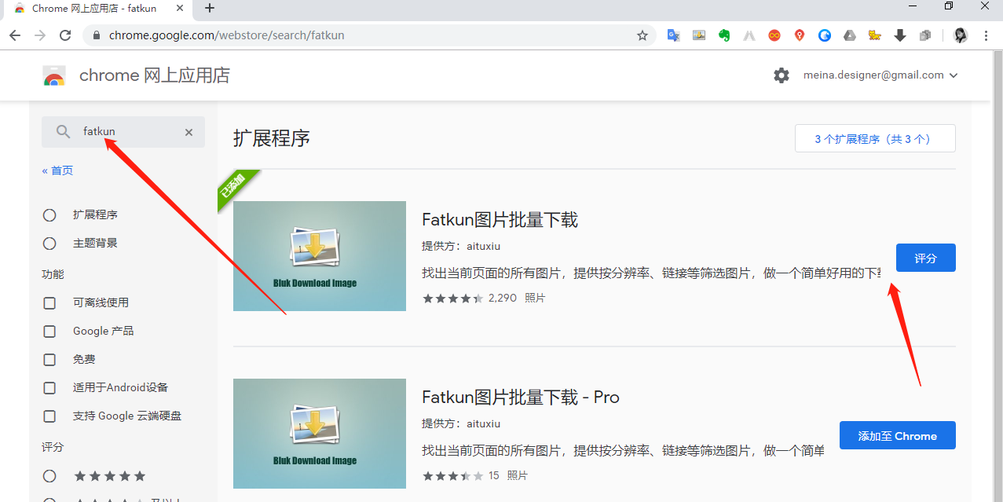The image size is (1003, 502).
Task: Open the Fatkun图片批量下载 - Pro title
Action: click(521, 398)
